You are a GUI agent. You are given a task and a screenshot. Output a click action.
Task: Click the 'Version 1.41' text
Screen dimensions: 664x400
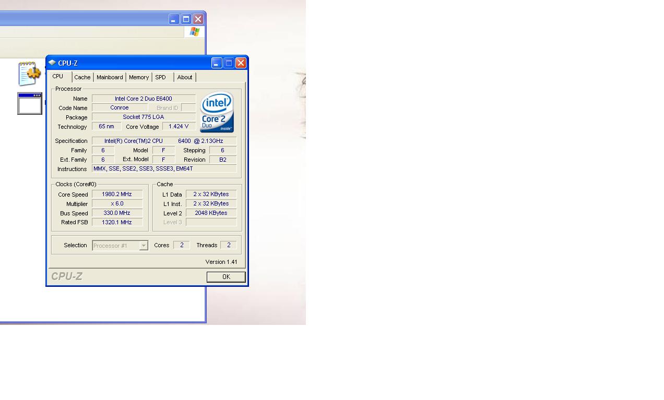tap(221, 262)
